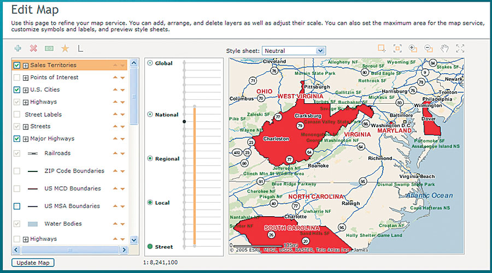Click the Railroads line symbol
Image resolution: width=492 pixels, height=273 pixels.
click(33, 153)
